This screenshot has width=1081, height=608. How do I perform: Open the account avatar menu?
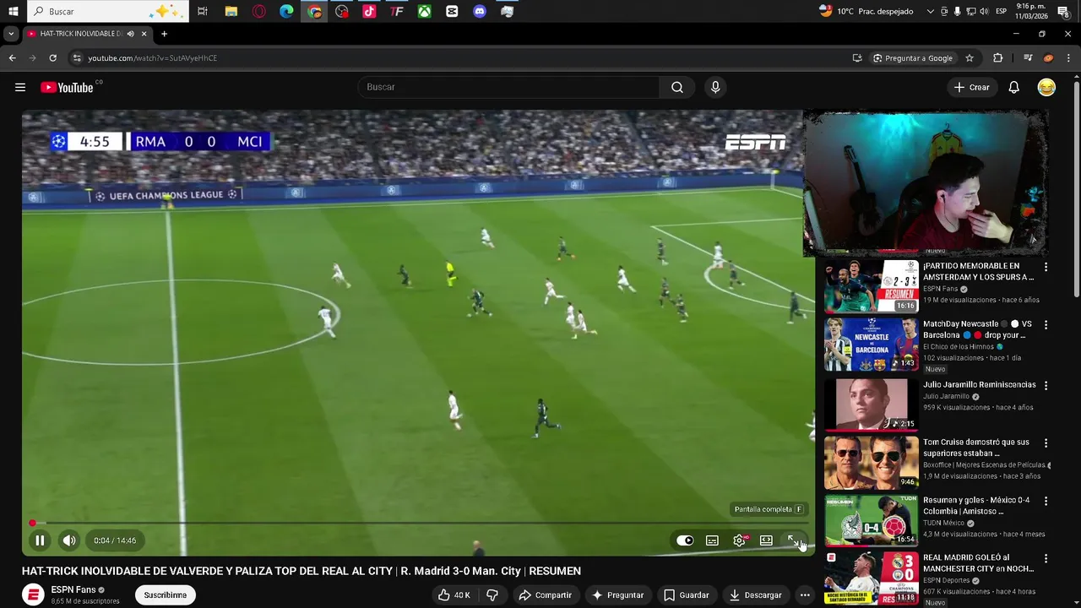click(x=1046, y=87)
